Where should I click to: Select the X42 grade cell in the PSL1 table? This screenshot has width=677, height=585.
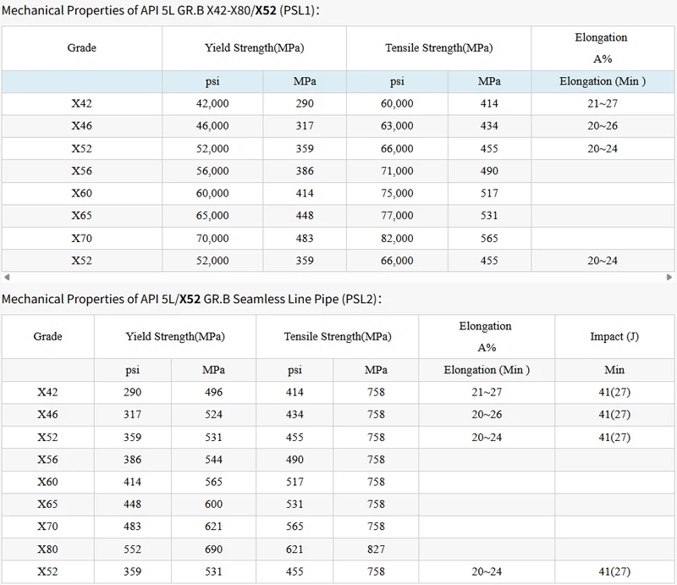[81, 103]
